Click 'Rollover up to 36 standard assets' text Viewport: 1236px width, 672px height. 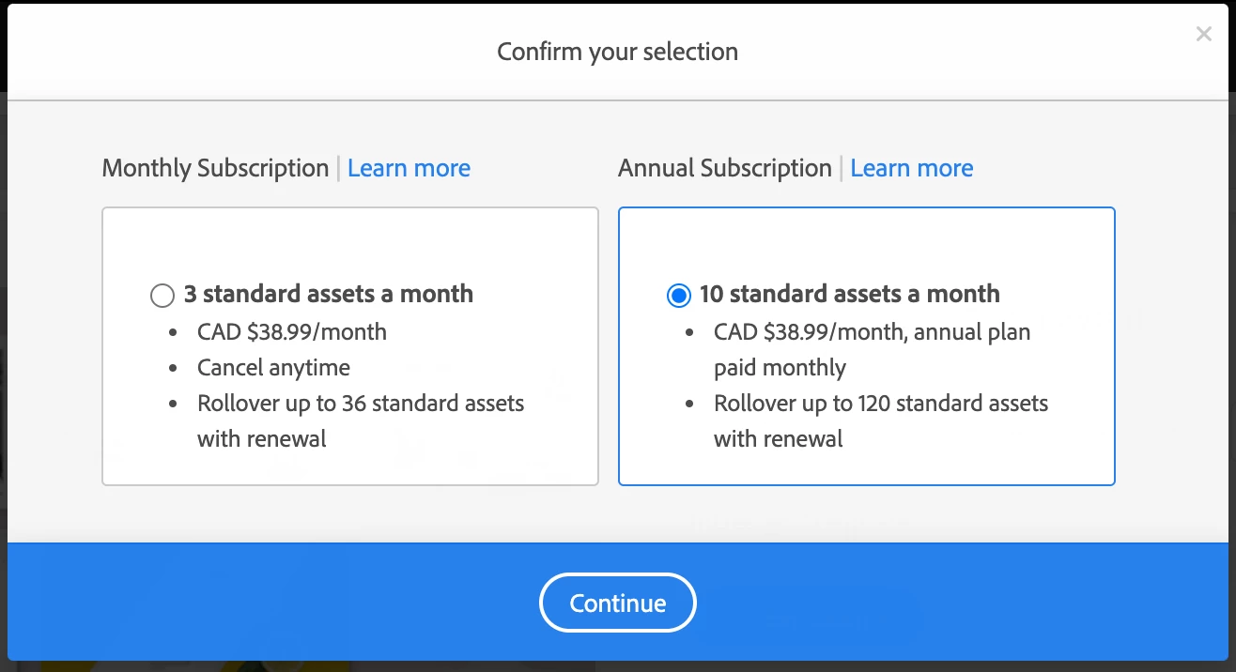[x=361, y=404]
